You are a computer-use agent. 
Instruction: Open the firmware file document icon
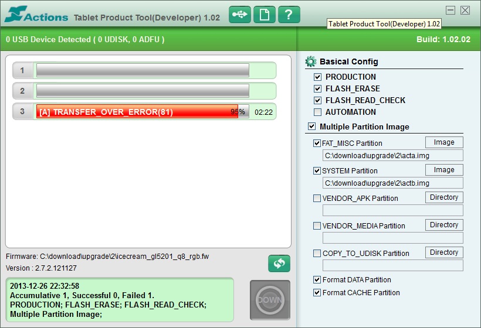point(265,15)
